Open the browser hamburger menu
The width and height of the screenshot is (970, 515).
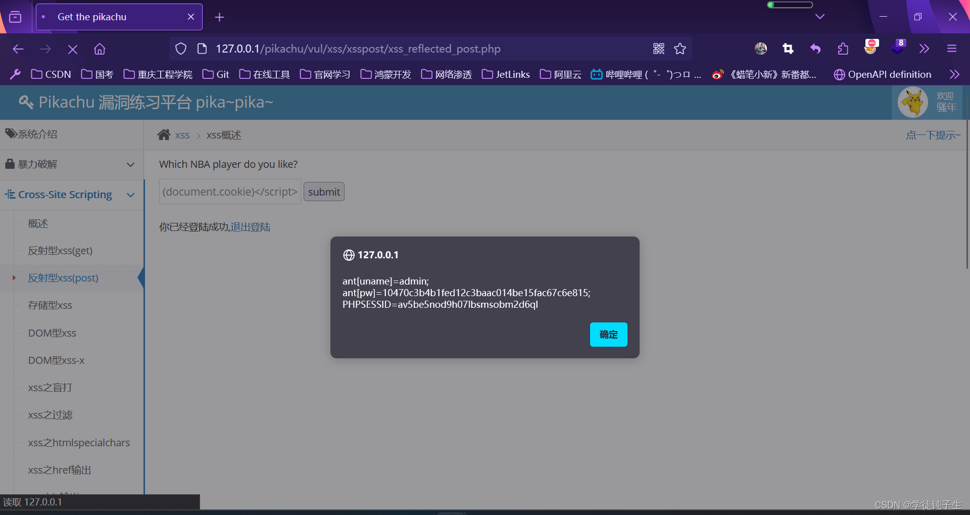[952, 49]
